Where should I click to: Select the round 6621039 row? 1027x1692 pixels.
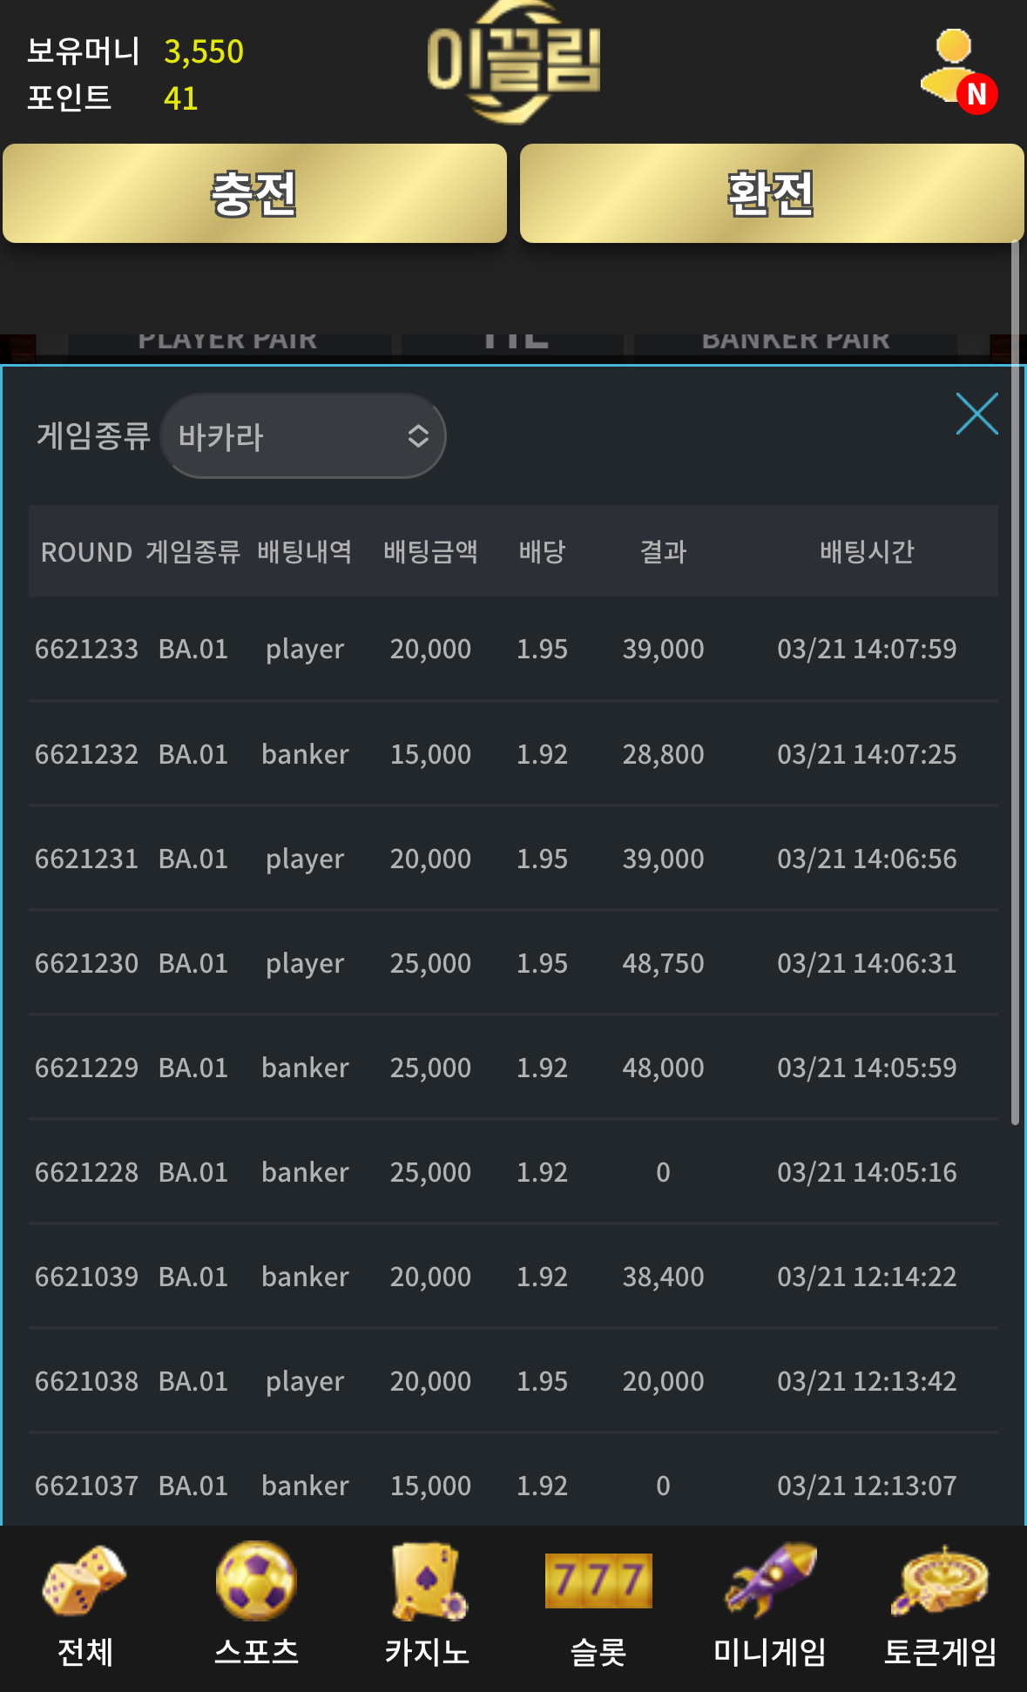pyautogui.click(x=513, y=1277)
